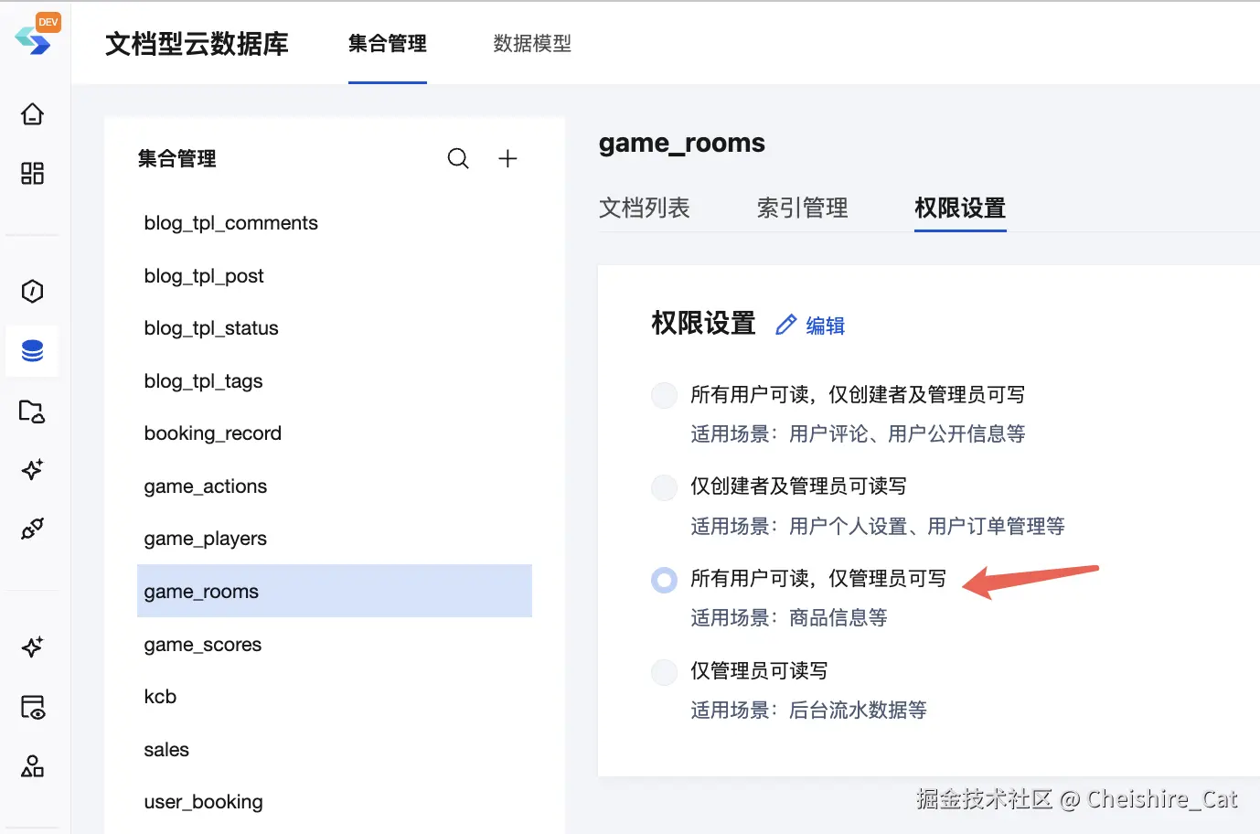The image size is (1260, 834).
Task: Select radio 所有用户可读，仅创建者及管理员可写
Action: click(664, 395)
